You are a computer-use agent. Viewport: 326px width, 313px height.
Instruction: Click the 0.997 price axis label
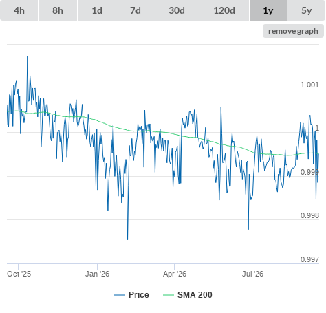pyautogui.click(x=309, y=259)
